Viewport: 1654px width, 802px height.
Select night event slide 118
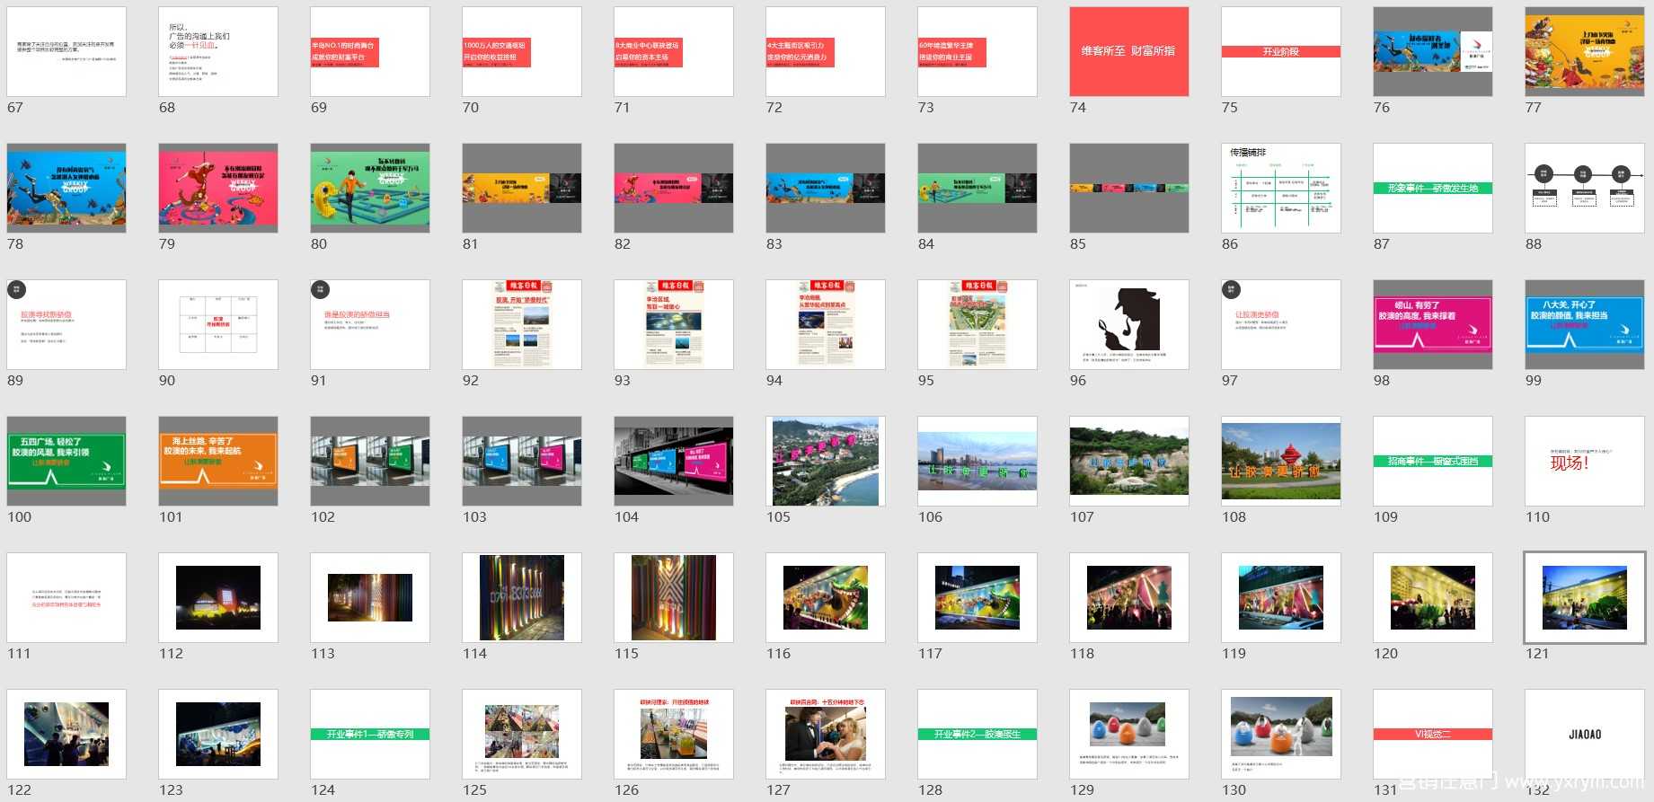pyautogui.click(x=1129, y=597)
